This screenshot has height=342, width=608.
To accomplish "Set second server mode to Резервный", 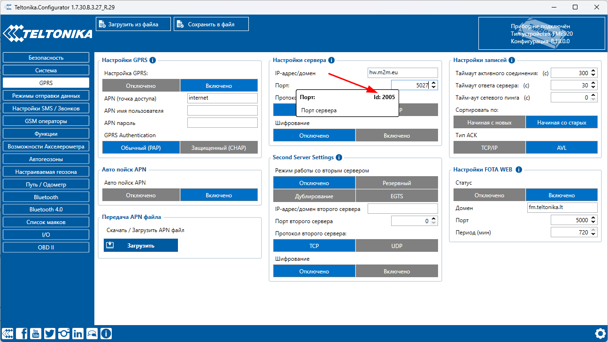I will [x=397, y=183].
